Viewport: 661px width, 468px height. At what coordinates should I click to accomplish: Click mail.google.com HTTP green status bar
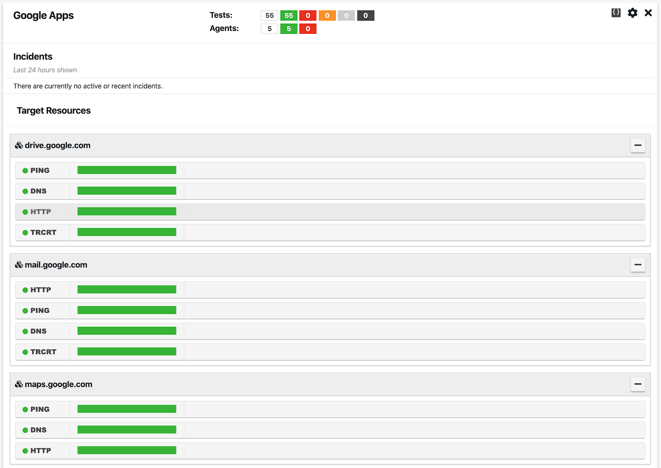(x=127, y=290)
